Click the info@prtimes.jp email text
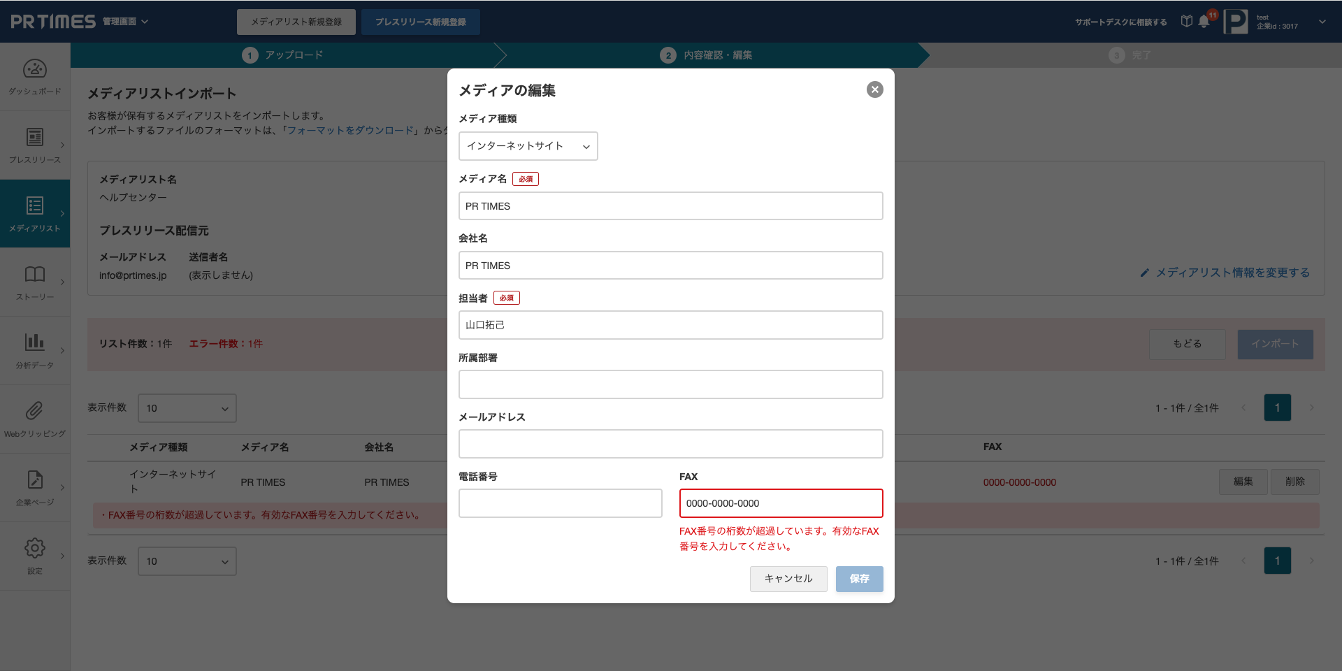 coord(133,275)
